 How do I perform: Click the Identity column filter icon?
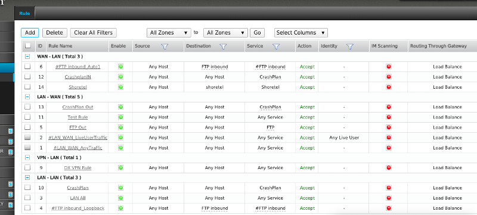coord(350,46)
